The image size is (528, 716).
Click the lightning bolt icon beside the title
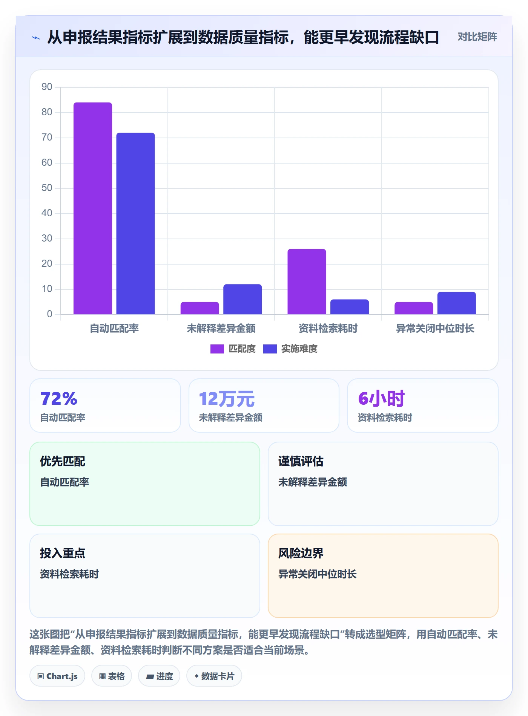point(36,38)
